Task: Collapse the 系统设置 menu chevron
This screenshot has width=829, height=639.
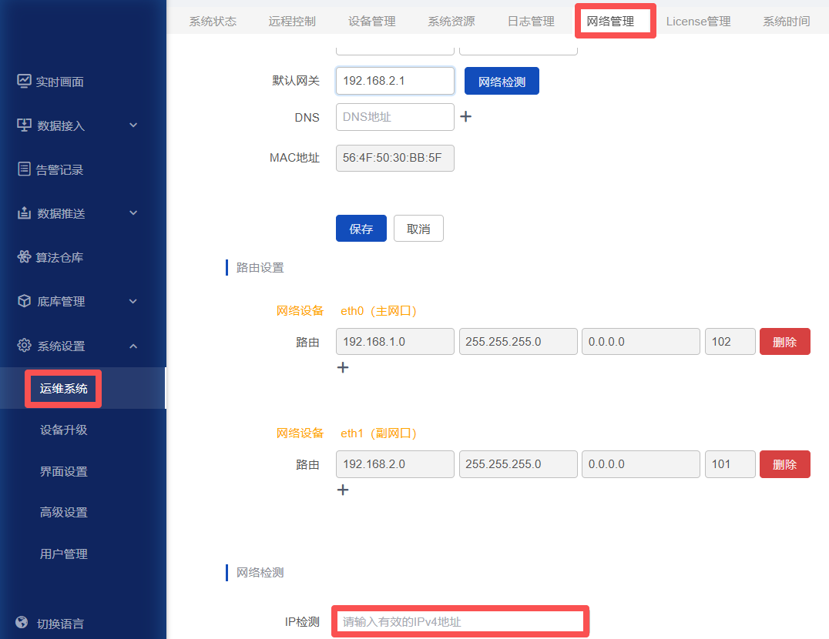Action: (133, 346)
